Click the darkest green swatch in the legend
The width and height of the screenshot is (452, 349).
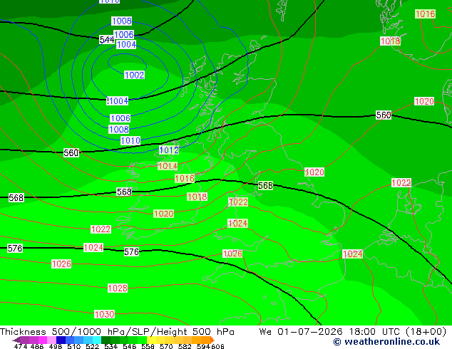[x=106, y=340]
